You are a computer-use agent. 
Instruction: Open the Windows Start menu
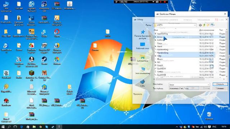tap(3, 126)
